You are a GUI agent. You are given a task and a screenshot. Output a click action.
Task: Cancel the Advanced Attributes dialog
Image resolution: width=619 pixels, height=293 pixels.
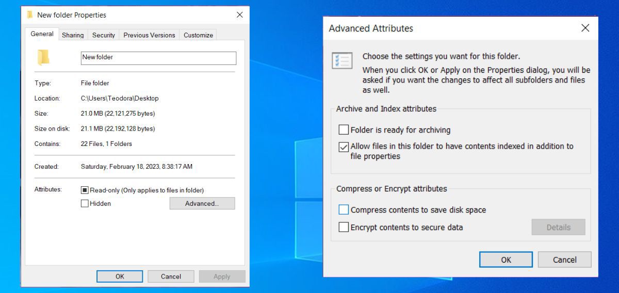pyautogui.click(x=564, y=259)
